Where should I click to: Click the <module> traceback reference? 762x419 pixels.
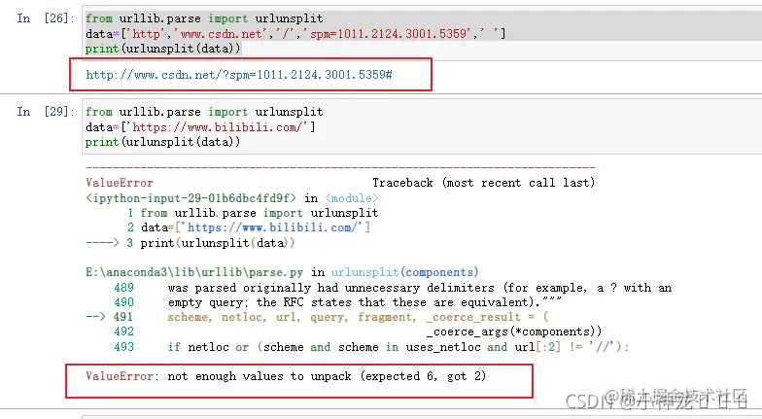coord(352,198)
